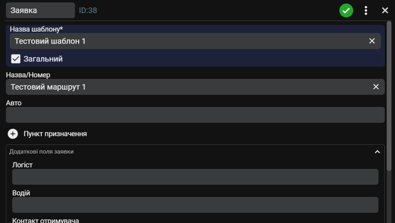Click into the empty Логіст field
The width and height of the screenshot is (395, 223).
(x=195, y=177)
